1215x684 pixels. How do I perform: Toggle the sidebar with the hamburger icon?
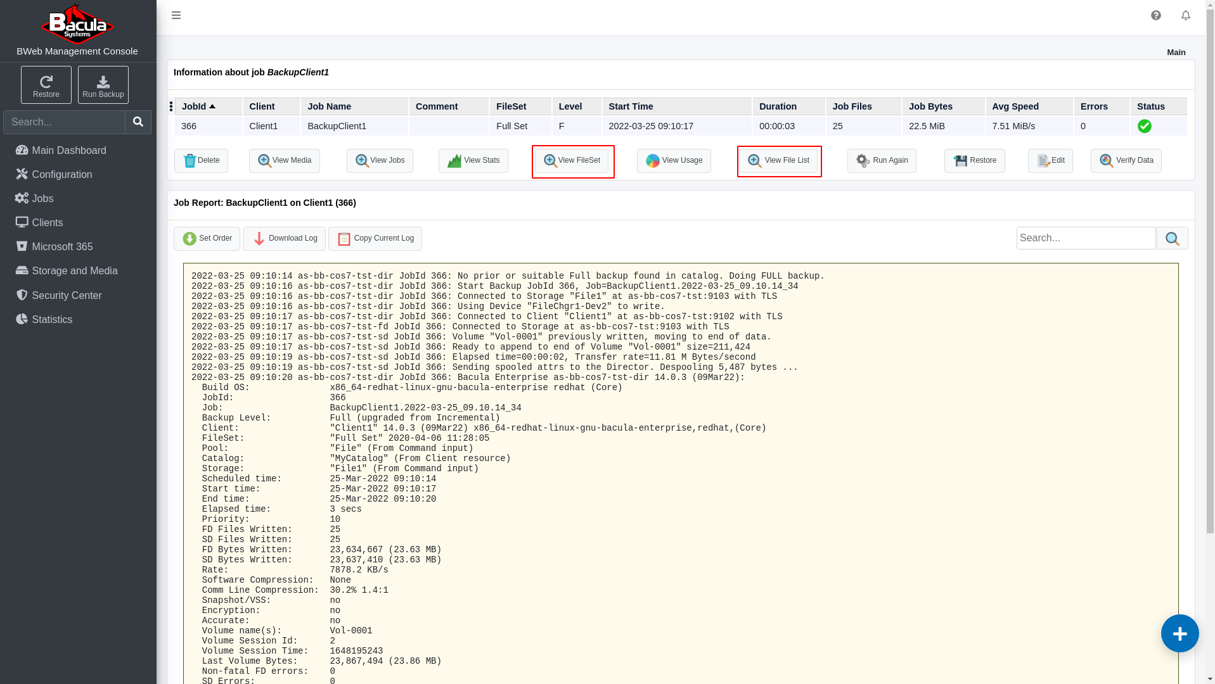tap(176, 15)
